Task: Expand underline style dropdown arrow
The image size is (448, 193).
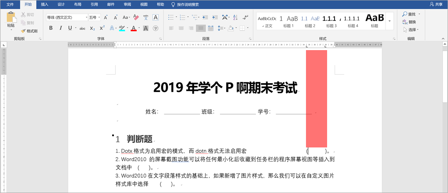Action: pos(75,28)
